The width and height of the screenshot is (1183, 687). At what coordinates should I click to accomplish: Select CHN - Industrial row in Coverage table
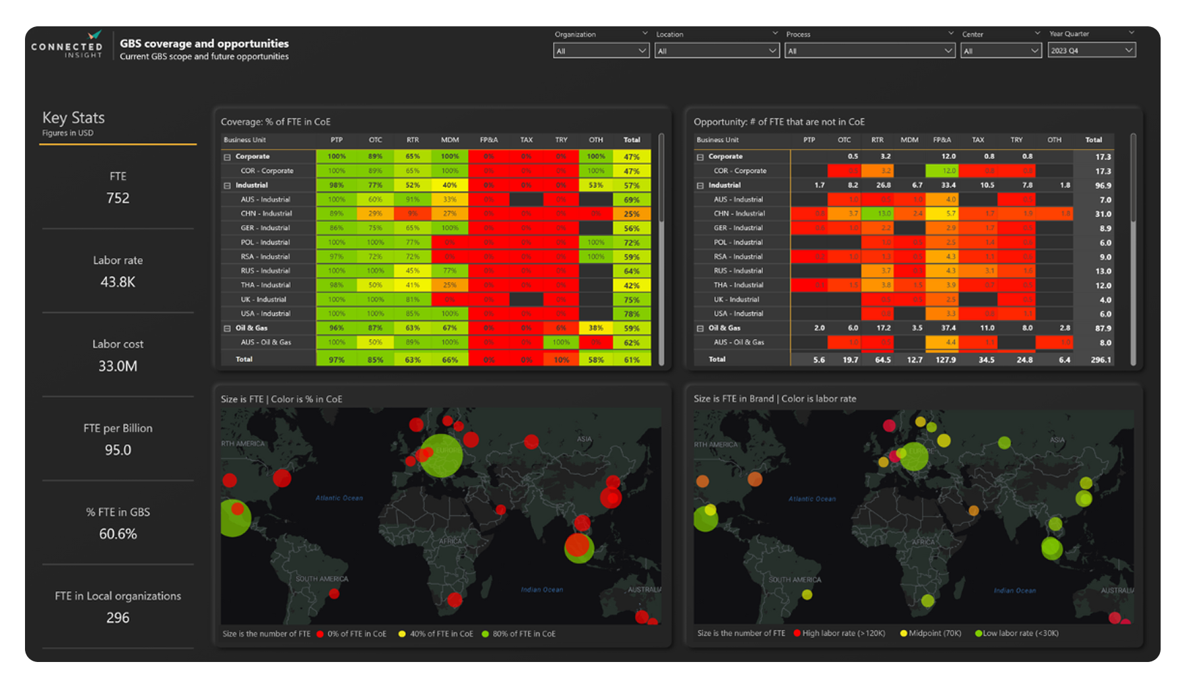[x=266, y=213]
